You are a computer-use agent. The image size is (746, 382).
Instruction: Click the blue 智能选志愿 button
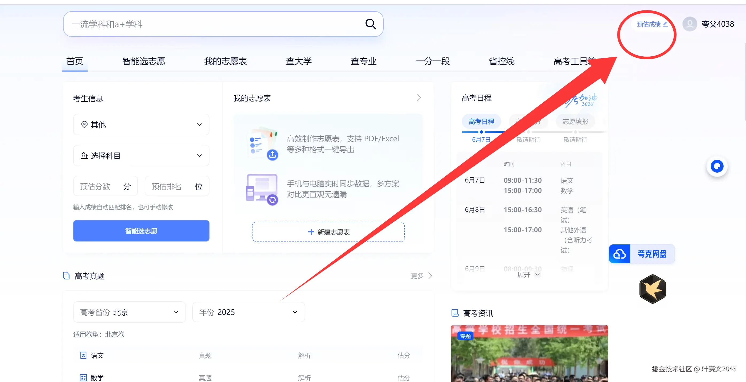pyautogui.click(x=141, y=231)
